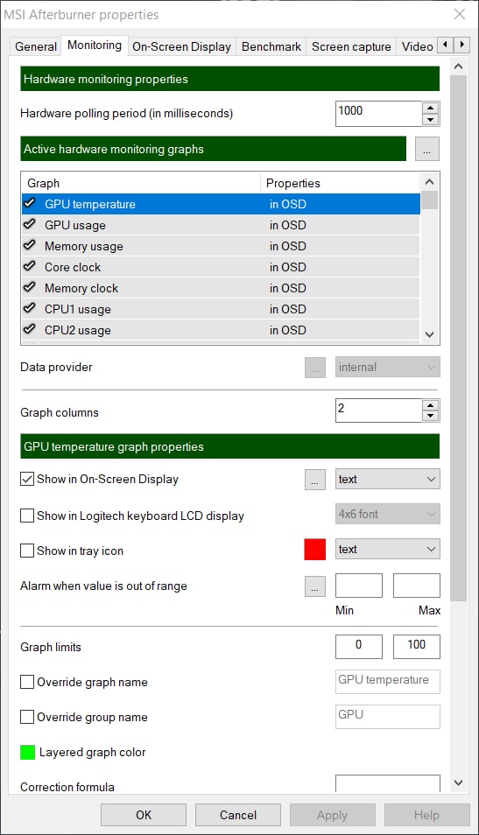Open the On-Screen Display tab
Viewport: 479px width, 835px height.
click(181, 47)
